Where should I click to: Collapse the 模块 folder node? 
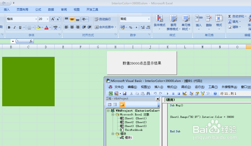[x=113, y=134]
